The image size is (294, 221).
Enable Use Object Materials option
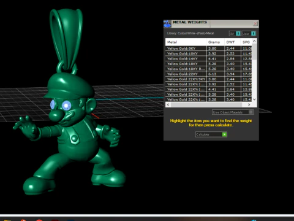[x=251, y=112]
